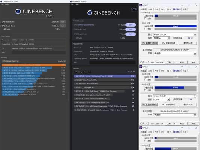Open the <请选择> reference dropdown in the 9744.6 CPU-Z window

pyautogui.click(x=175, y=53)
